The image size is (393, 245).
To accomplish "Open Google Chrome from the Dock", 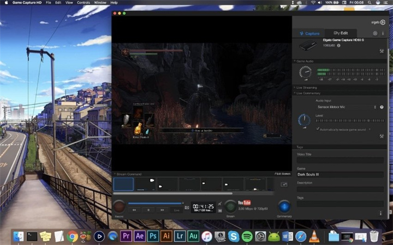I will click(x=73, y=236).
